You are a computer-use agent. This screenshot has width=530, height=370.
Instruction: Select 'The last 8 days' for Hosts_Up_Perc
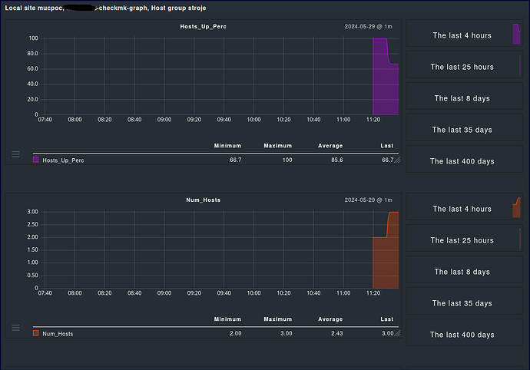(x=462, y=98)
